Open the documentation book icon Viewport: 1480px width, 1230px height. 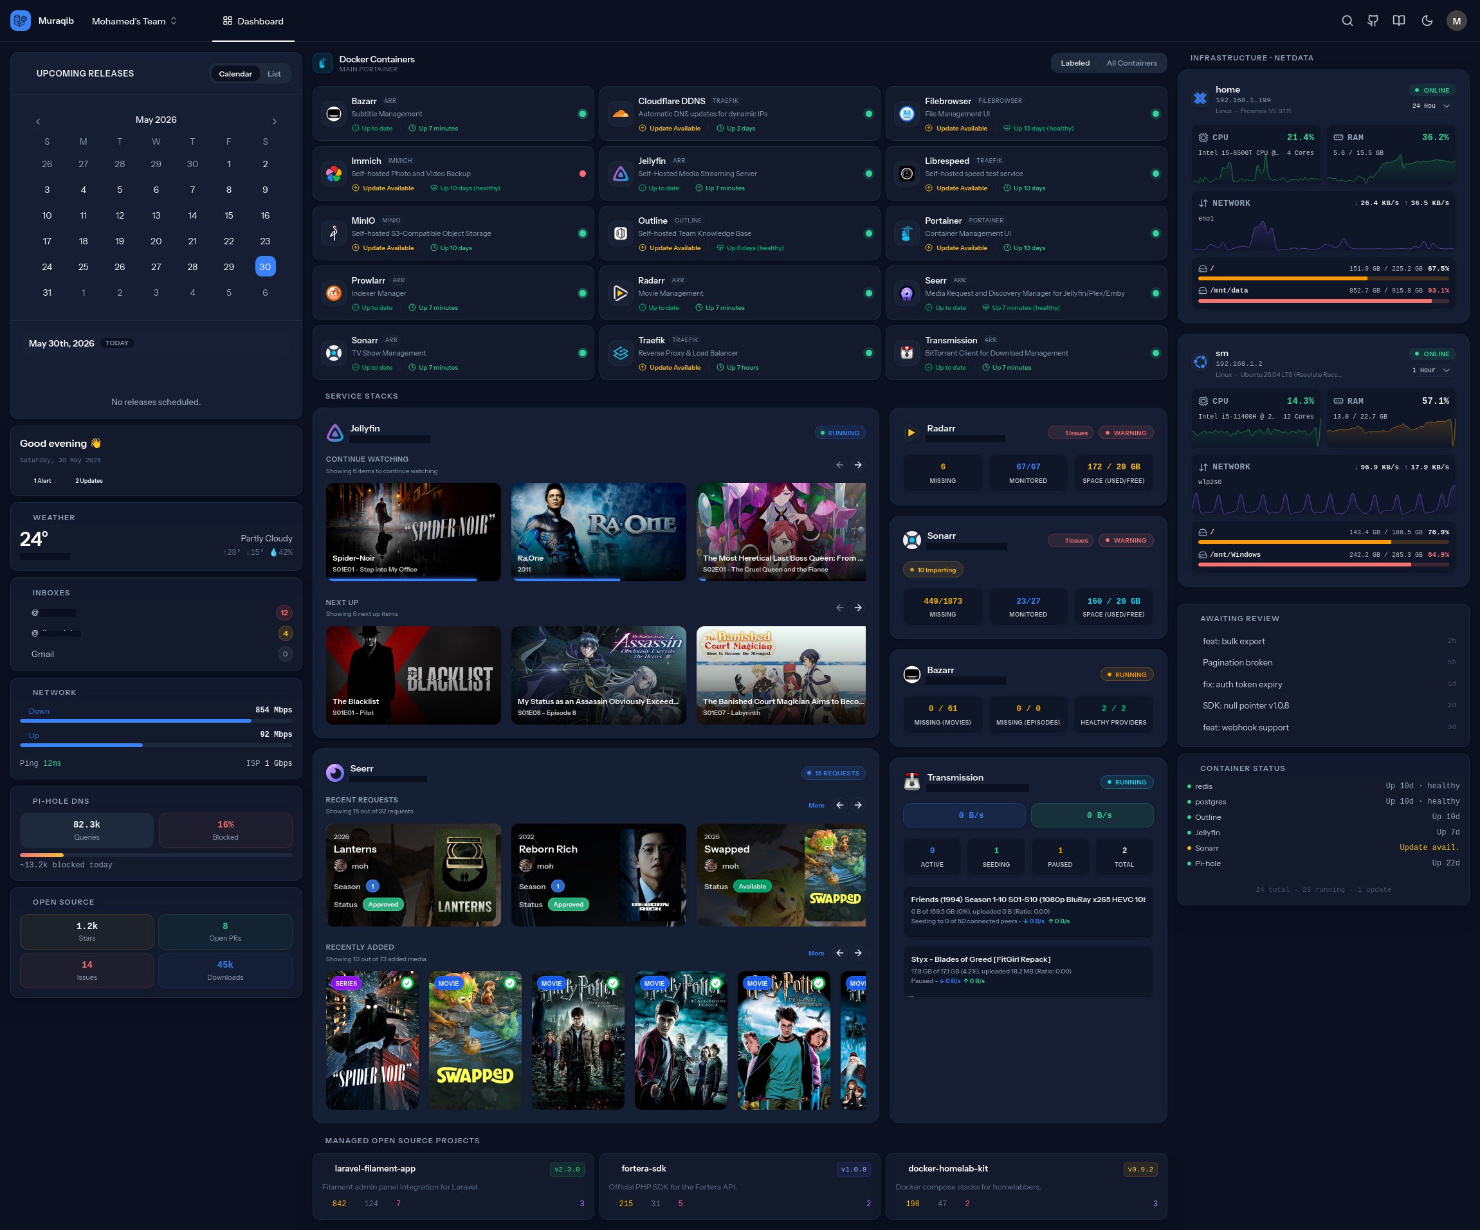pos(1399,21)
